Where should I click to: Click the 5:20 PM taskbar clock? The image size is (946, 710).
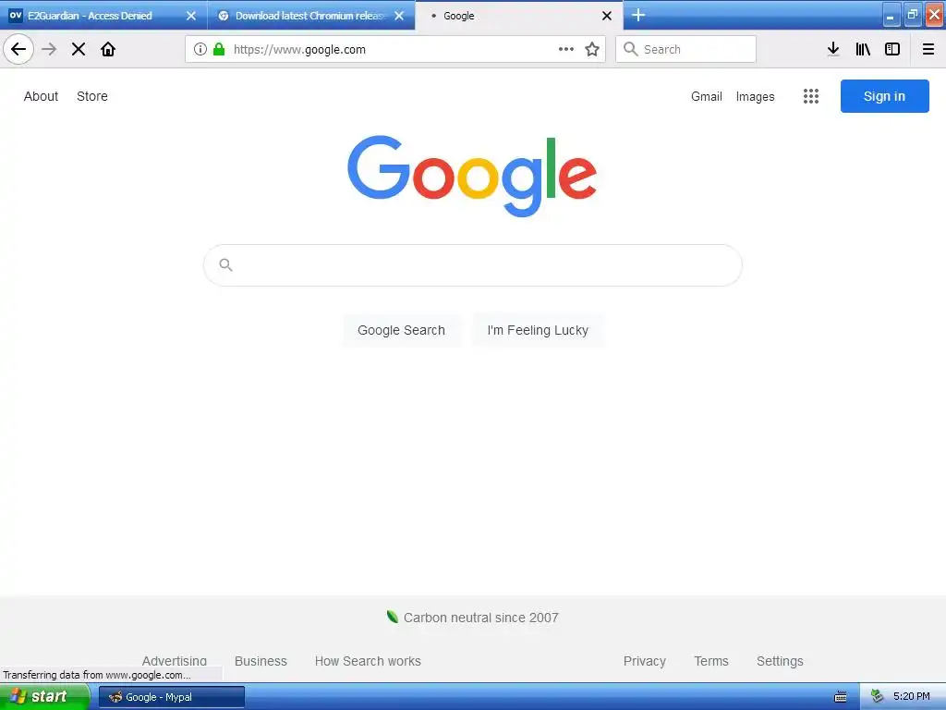click(911, 697)
